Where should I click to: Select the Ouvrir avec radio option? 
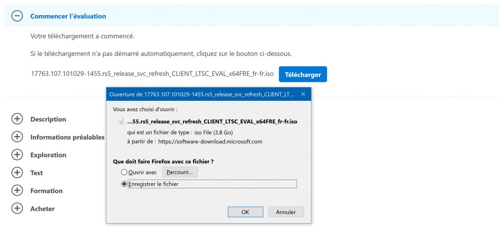124,172
